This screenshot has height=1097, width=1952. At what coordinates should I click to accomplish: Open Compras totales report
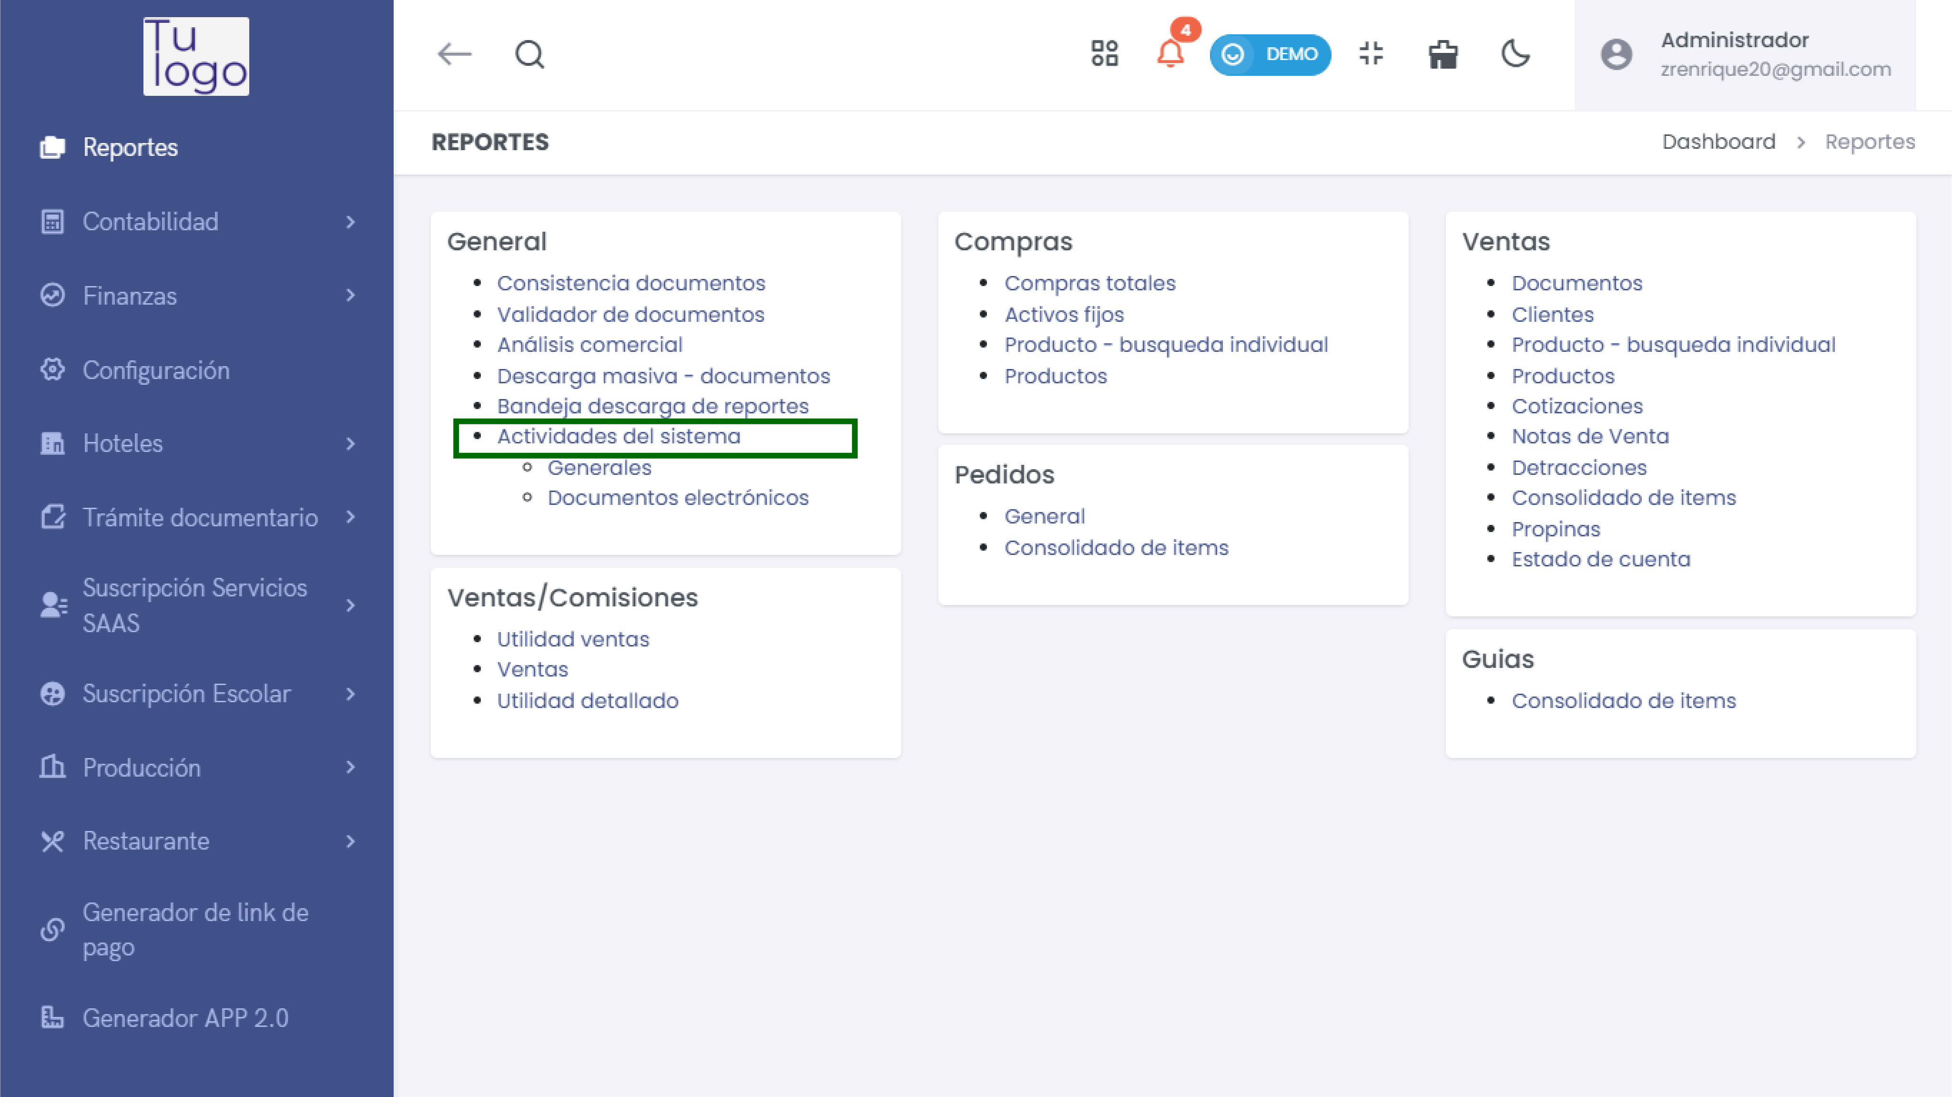(1090, 283)
